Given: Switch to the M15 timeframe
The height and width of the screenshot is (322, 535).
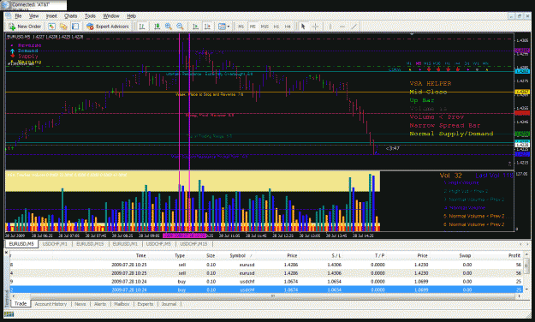Looking at the screenshot, I should tap(265, 27).
